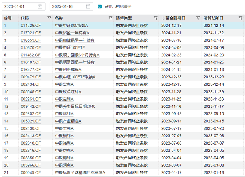Sort by 名称 column header
The image size is (245, 177).
click(x=59, y=18)
